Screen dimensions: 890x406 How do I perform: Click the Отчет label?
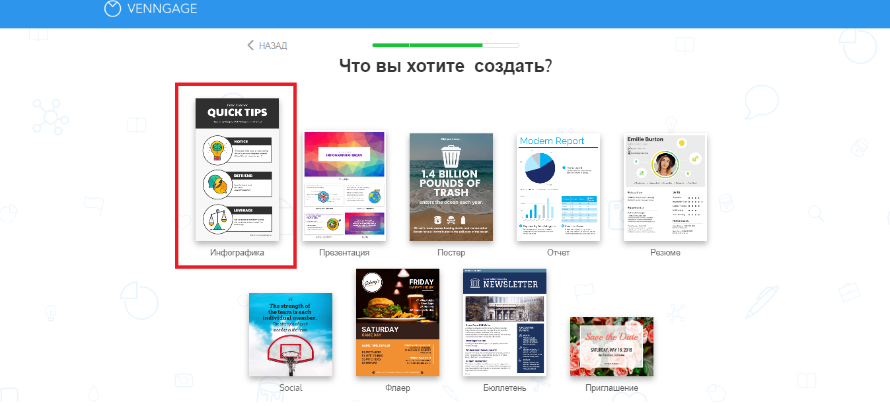tap(558, 252)
